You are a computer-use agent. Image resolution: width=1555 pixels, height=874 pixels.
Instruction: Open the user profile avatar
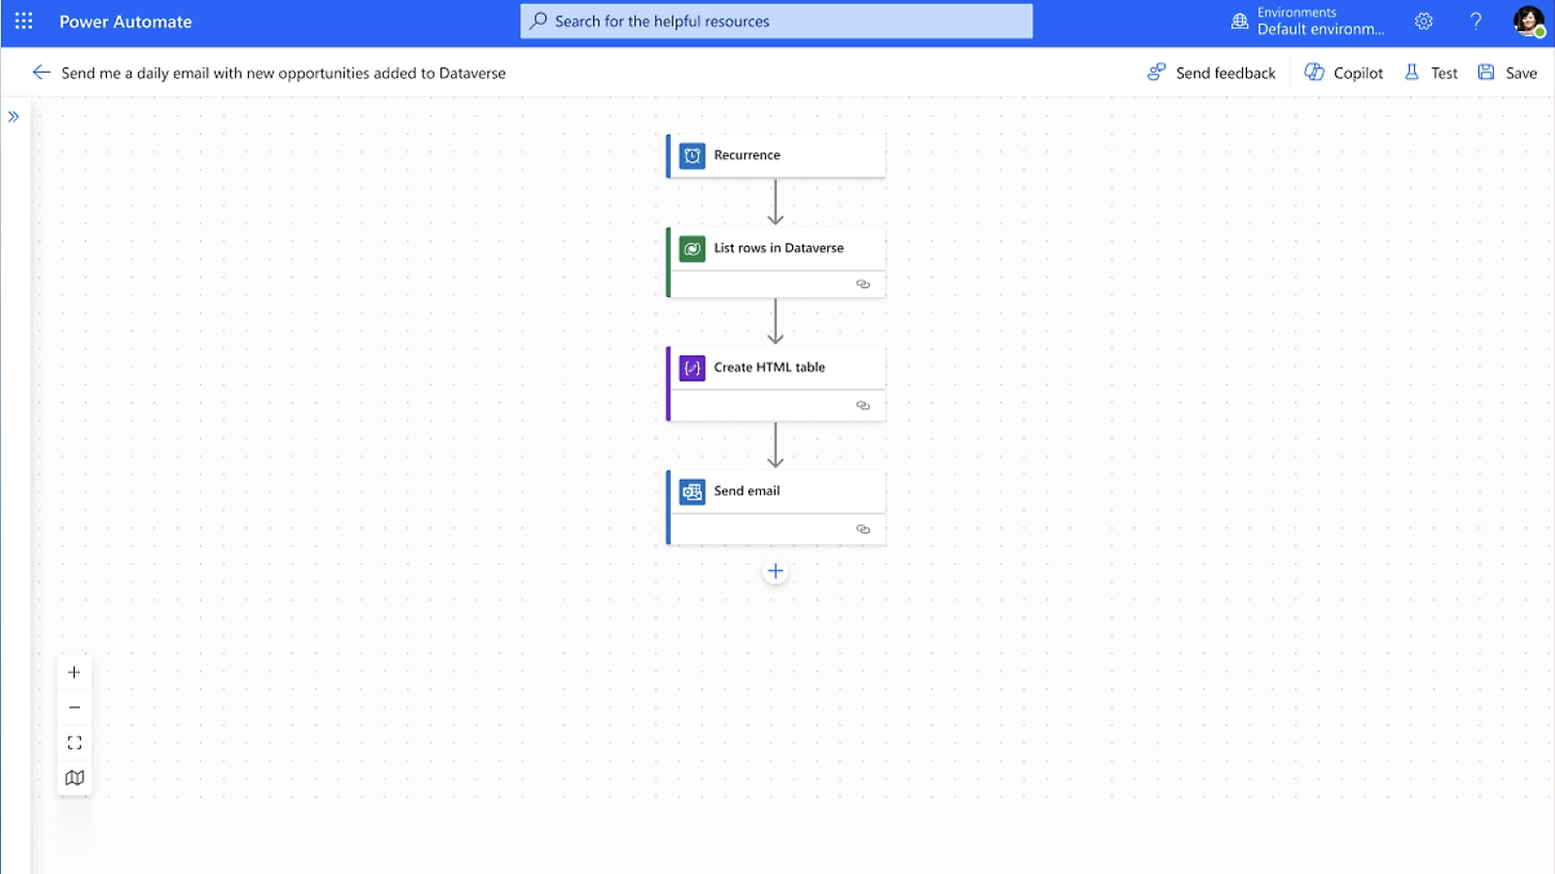coord(1528,21)
